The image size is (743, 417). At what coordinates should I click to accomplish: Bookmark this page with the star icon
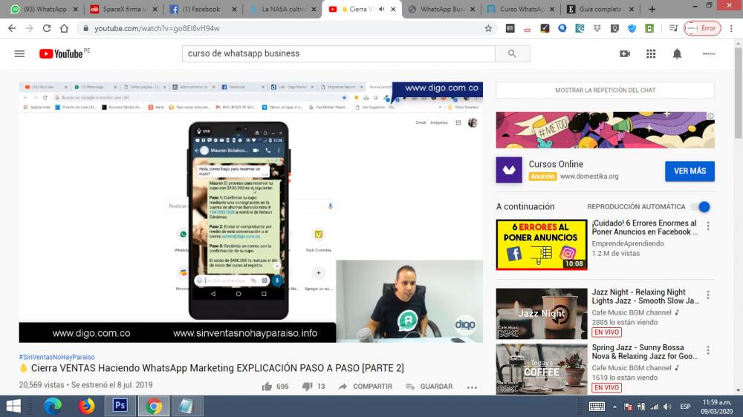click(488, 28)
